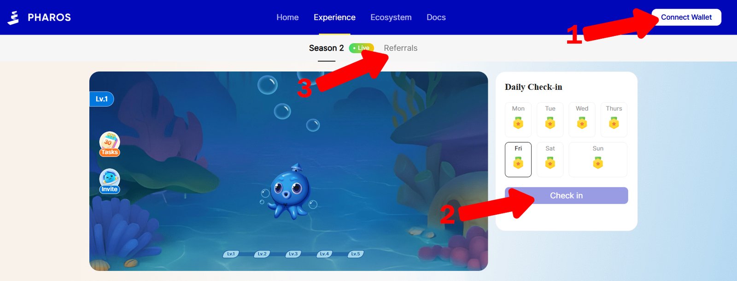Select Wednesday's check-in badge
Image resolution: width=737 pixels, height=281 pixels.
coord(582,123)
